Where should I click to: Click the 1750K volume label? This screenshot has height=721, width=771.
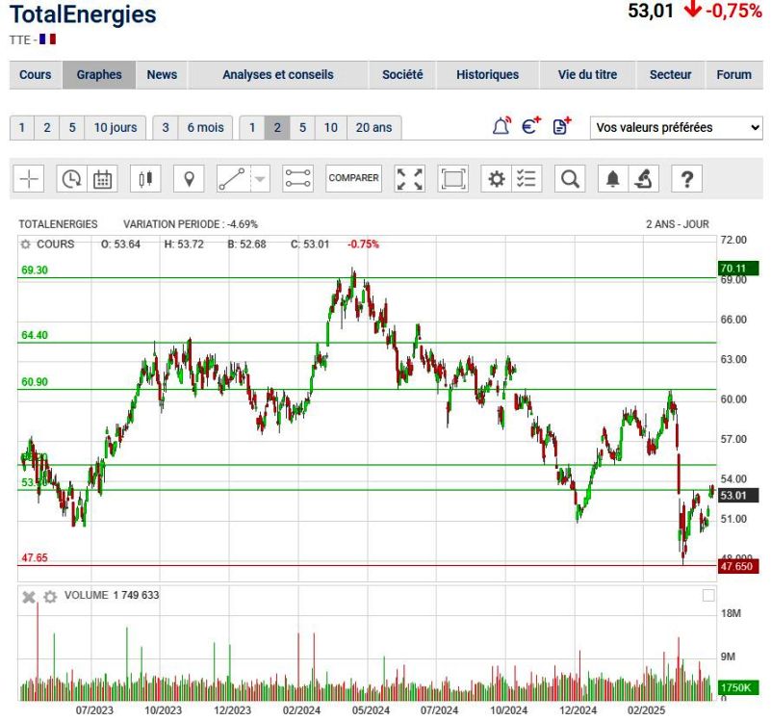coord(738,687)
